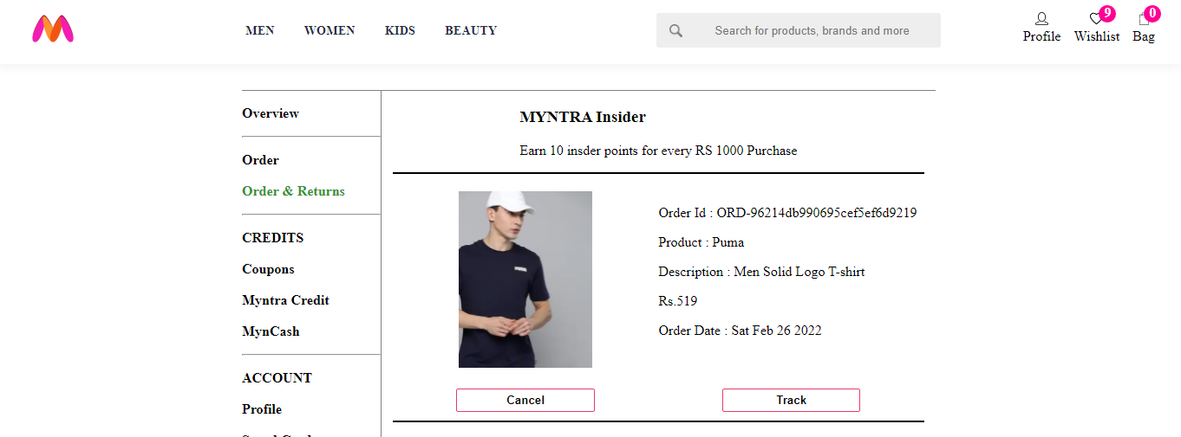Viewport: 1181px width, 437px height.
Task: Go to Myntra Credit page
Action: point(285,300)
